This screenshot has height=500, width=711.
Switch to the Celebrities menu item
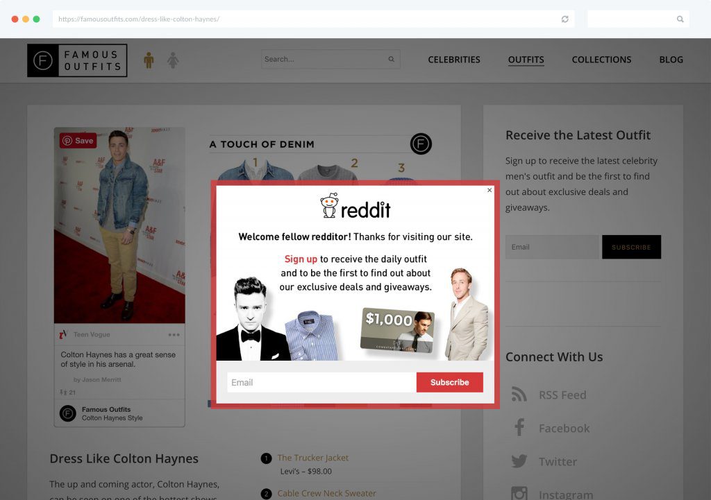pyautogui.click(x=454, y=60)
